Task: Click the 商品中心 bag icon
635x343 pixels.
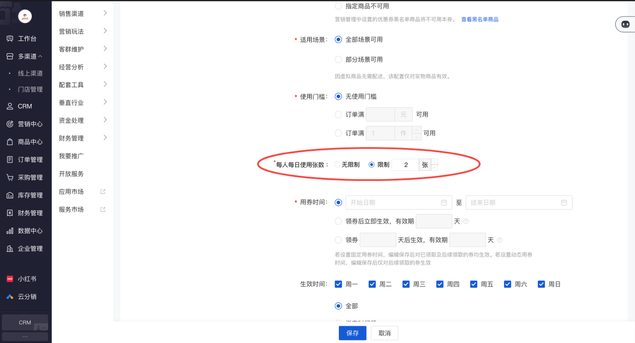Action: pyautogui.click(x=10, y=142)
